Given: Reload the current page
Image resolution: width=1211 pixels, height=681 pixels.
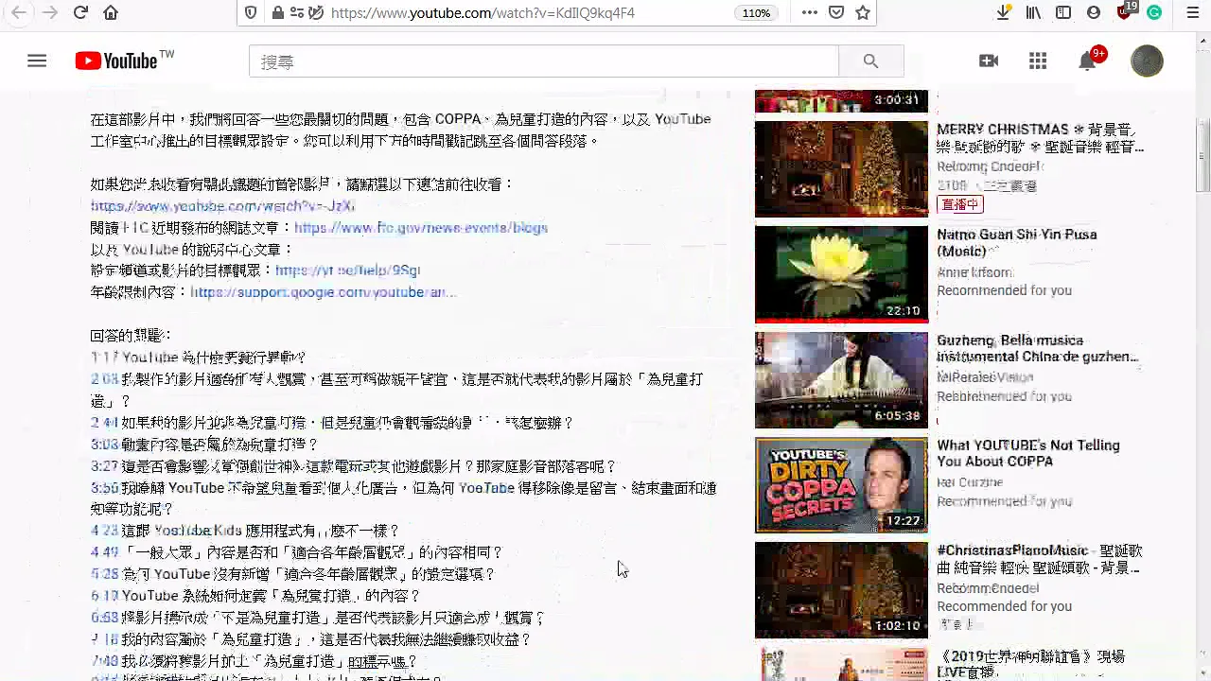Looking at the screenshot, I should pyautogui.click(x=80, y=13).
